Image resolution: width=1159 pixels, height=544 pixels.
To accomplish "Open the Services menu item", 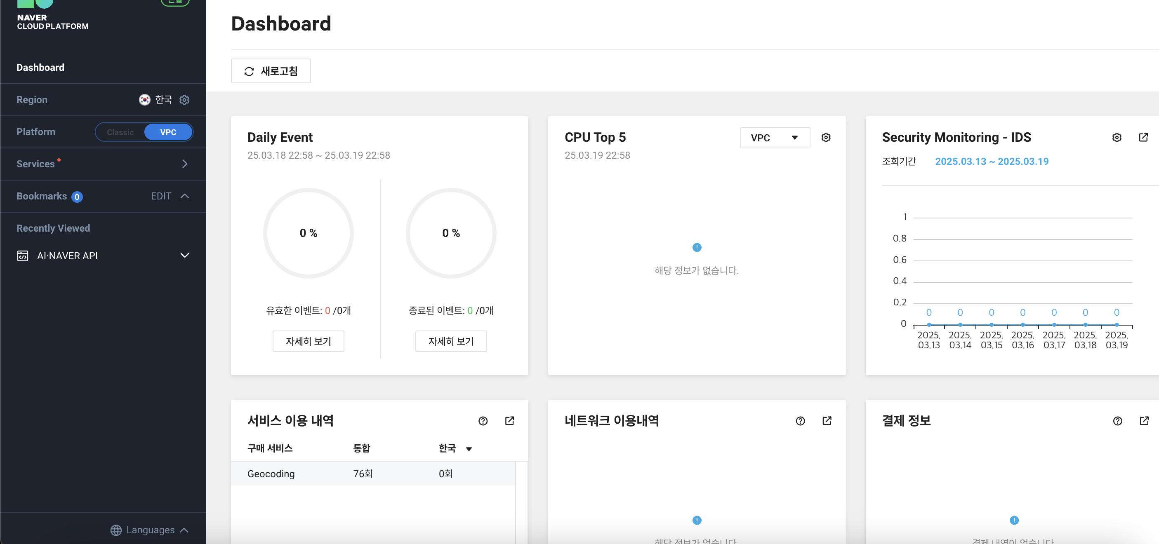I will pos(103,164).
